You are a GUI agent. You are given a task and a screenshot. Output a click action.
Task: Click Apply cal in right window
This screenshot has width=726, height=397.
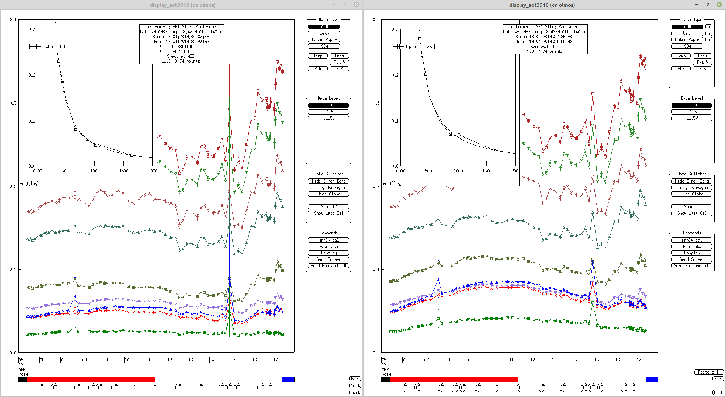point(692,240)
